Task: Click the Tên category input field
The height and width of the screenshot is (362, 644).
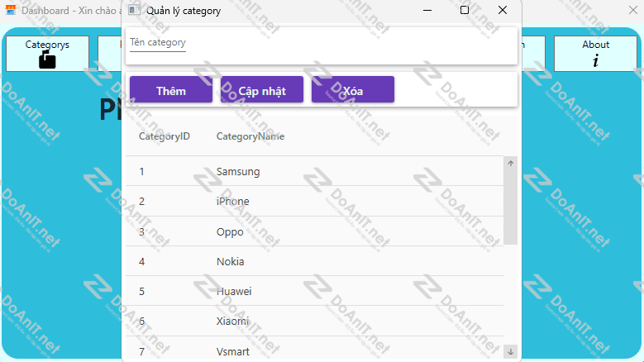Action: (x=158, y=43)
